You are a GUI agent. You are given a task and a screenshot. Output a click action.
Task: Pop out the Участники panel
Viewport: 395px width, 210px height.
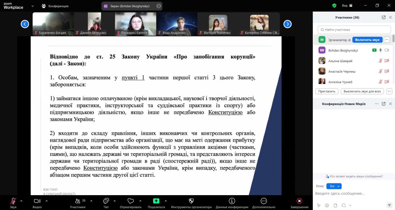coord(383,17)
